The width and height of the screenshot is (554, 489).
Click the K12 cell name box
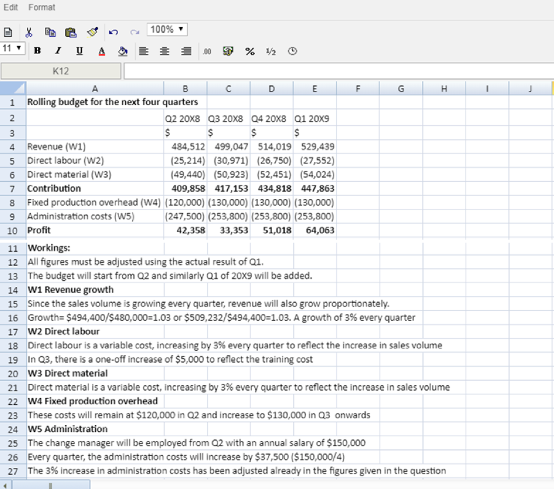[x=61, y=71]
